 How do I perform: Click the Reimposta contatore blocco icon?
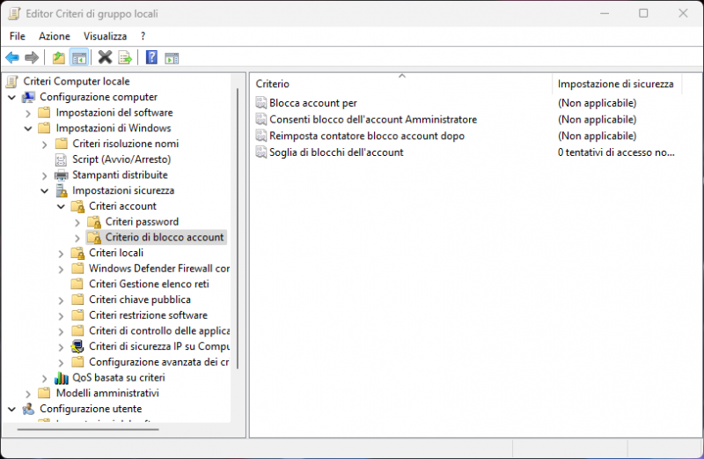click(x=260, y=136)
